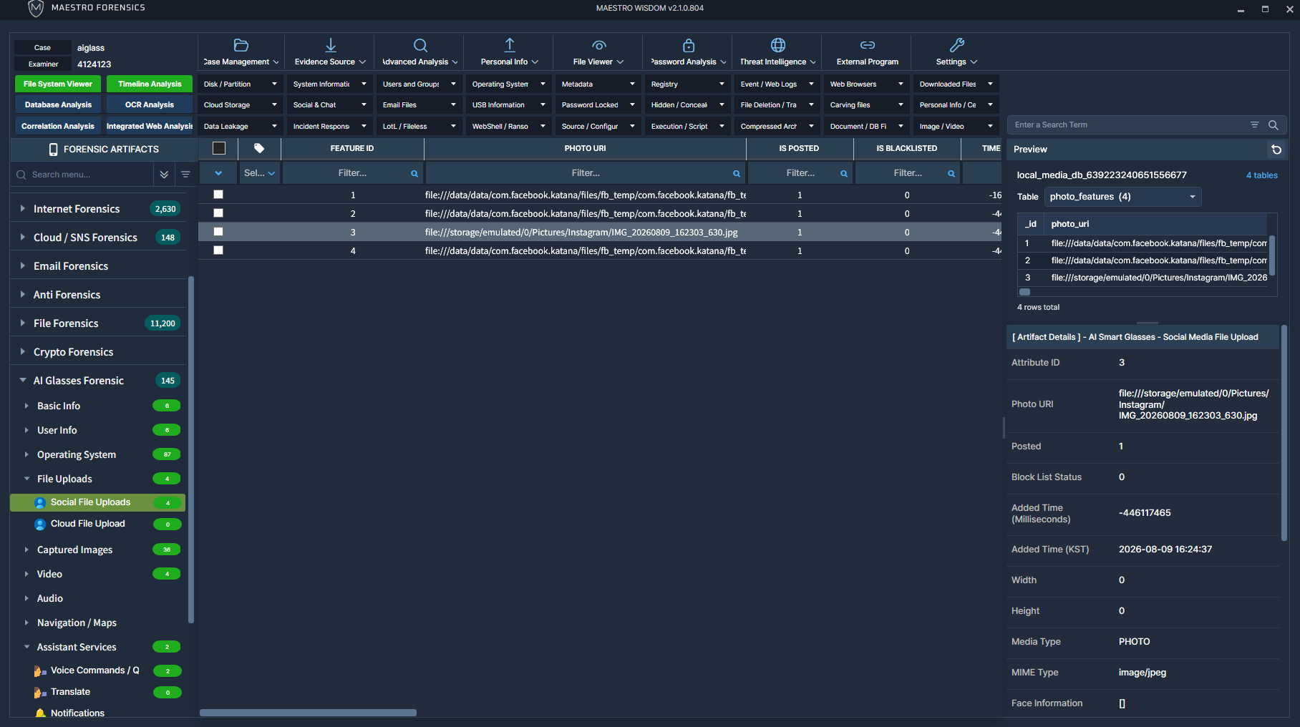Click the File System Viewer button
This screenshot has height=727, width=1300.
[58, 84]
